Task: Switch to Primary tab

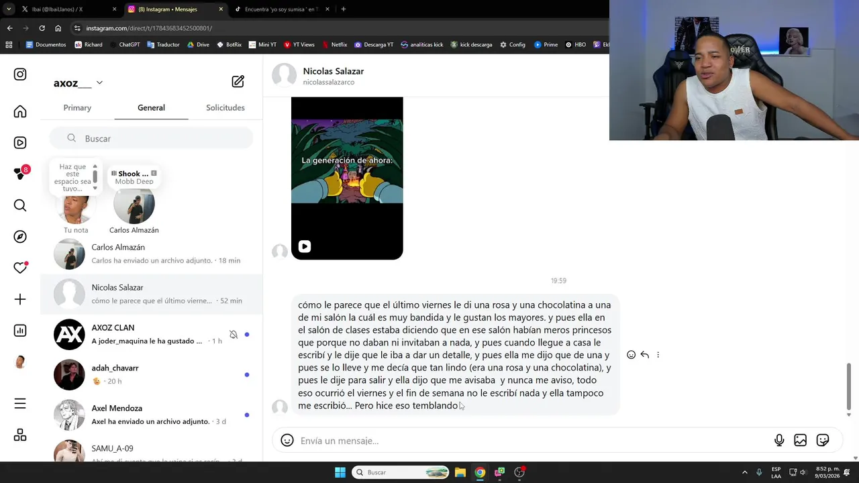Action: pos(77,107)
